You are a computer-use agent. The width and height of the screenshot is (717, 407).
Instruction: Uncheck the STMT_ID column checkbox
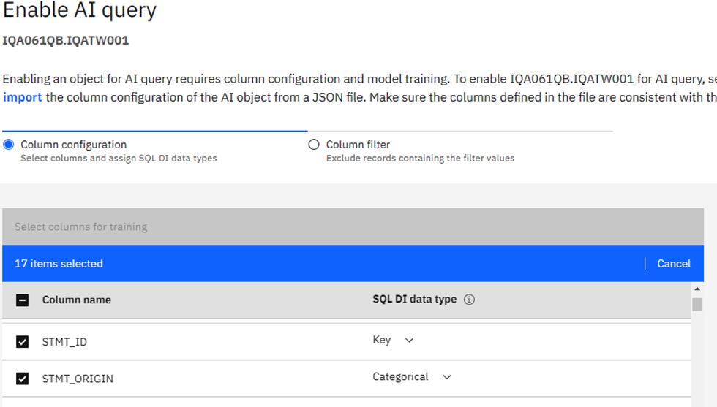coord(23,342)
